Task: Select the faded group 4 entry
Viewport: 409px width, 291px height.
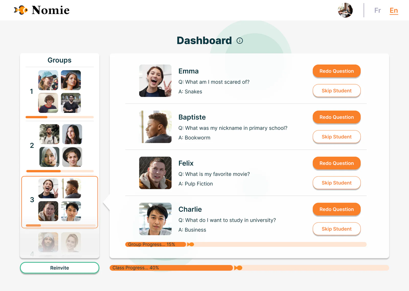Action: [x=60, y=244]
